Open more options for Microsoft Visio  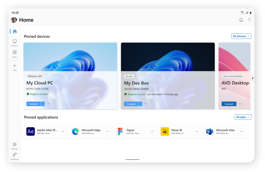tap(242, 132)
